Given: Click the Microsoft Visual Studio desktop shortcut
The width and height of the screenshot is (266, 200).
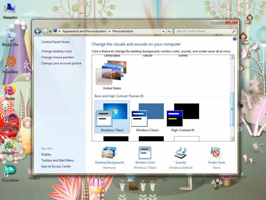Looking at the screenshot, I should pyautogui.click(x=10, y=123).
